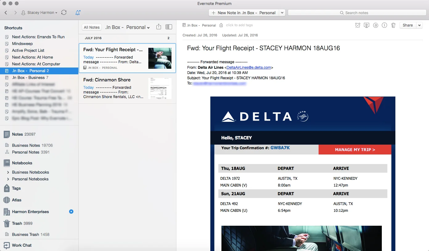The height and width of the screenshot is (251, 429).
Task: Open the Trash can icon in sidebar
Action: click(x=6, y=223)
